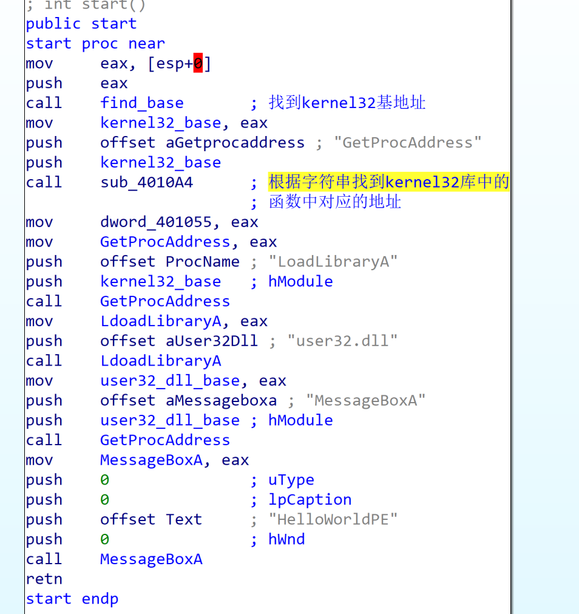Click the lpCaption comment
The image size is (579, 614).
coord(310,500)
